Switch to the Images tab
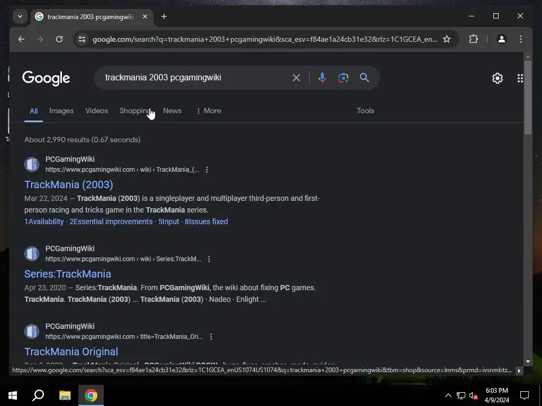Image resolution: width=542 pixels, height=406 pixels. point(61,111)
